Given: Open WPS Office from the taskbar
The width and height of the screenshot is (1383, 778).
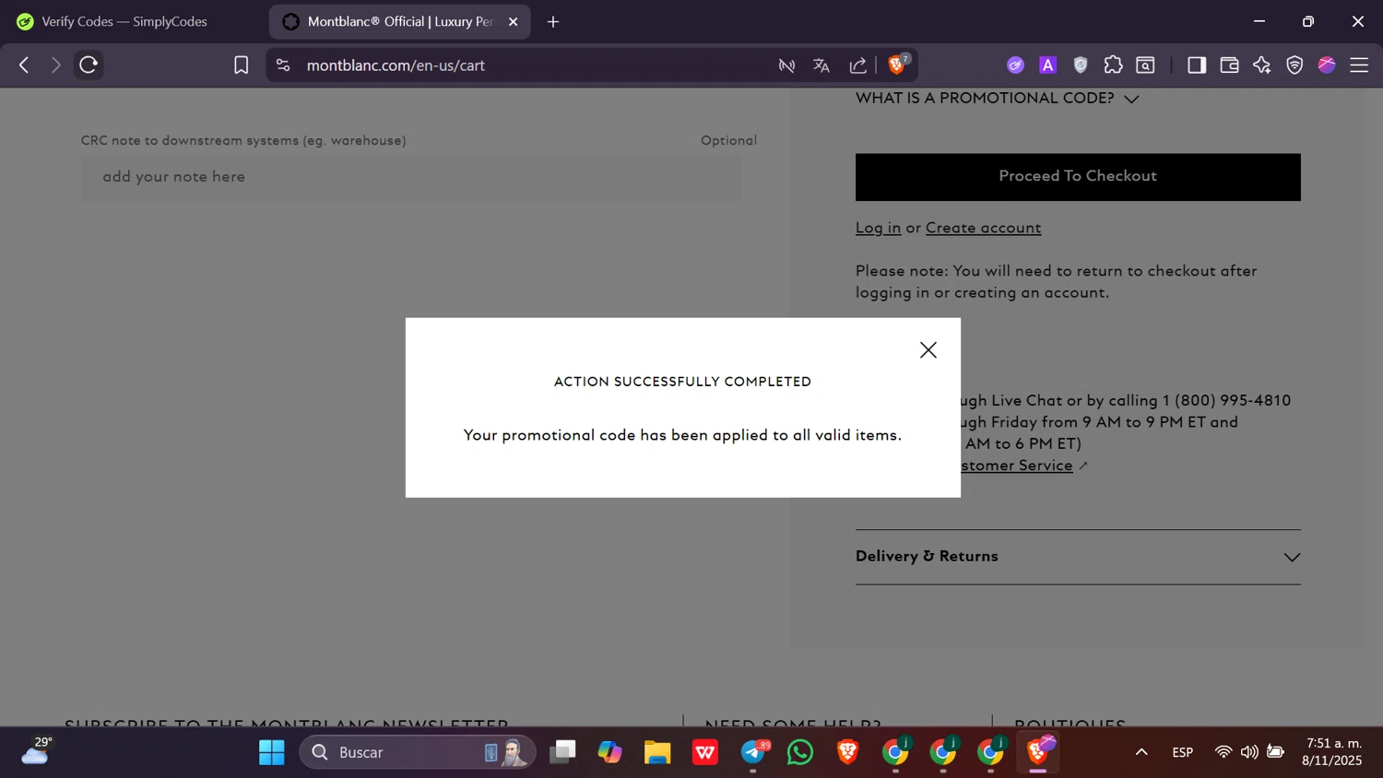Looking at the screenshot, I should point(705,752).
